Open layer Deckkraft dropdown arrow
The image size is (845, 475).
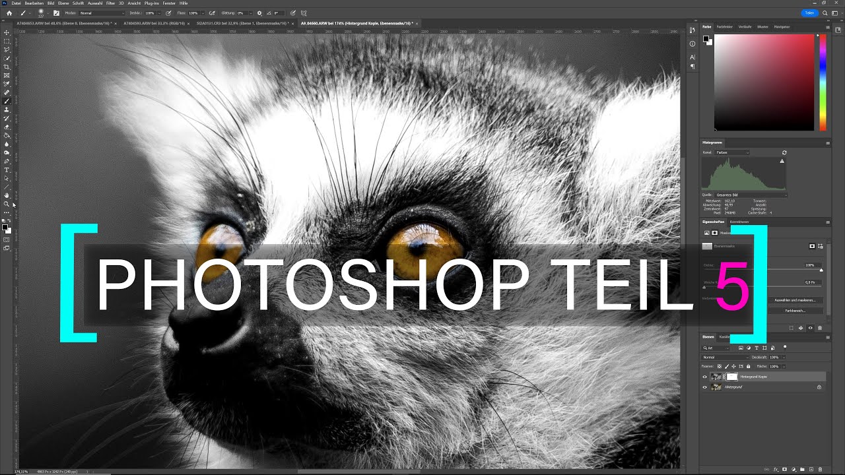point(784,358)
